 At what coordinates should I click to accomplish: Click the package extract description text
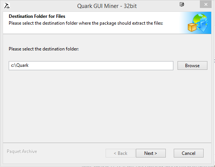[x=86, y=23]
